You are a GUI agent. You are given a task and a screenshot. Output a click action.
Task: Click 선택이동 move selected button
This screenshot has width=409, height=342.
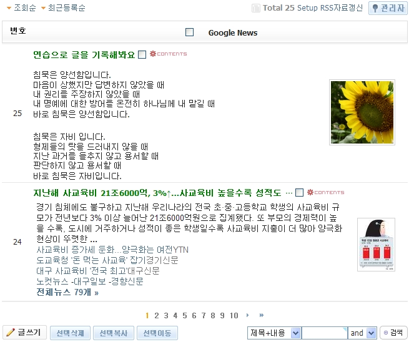(157, 333)
